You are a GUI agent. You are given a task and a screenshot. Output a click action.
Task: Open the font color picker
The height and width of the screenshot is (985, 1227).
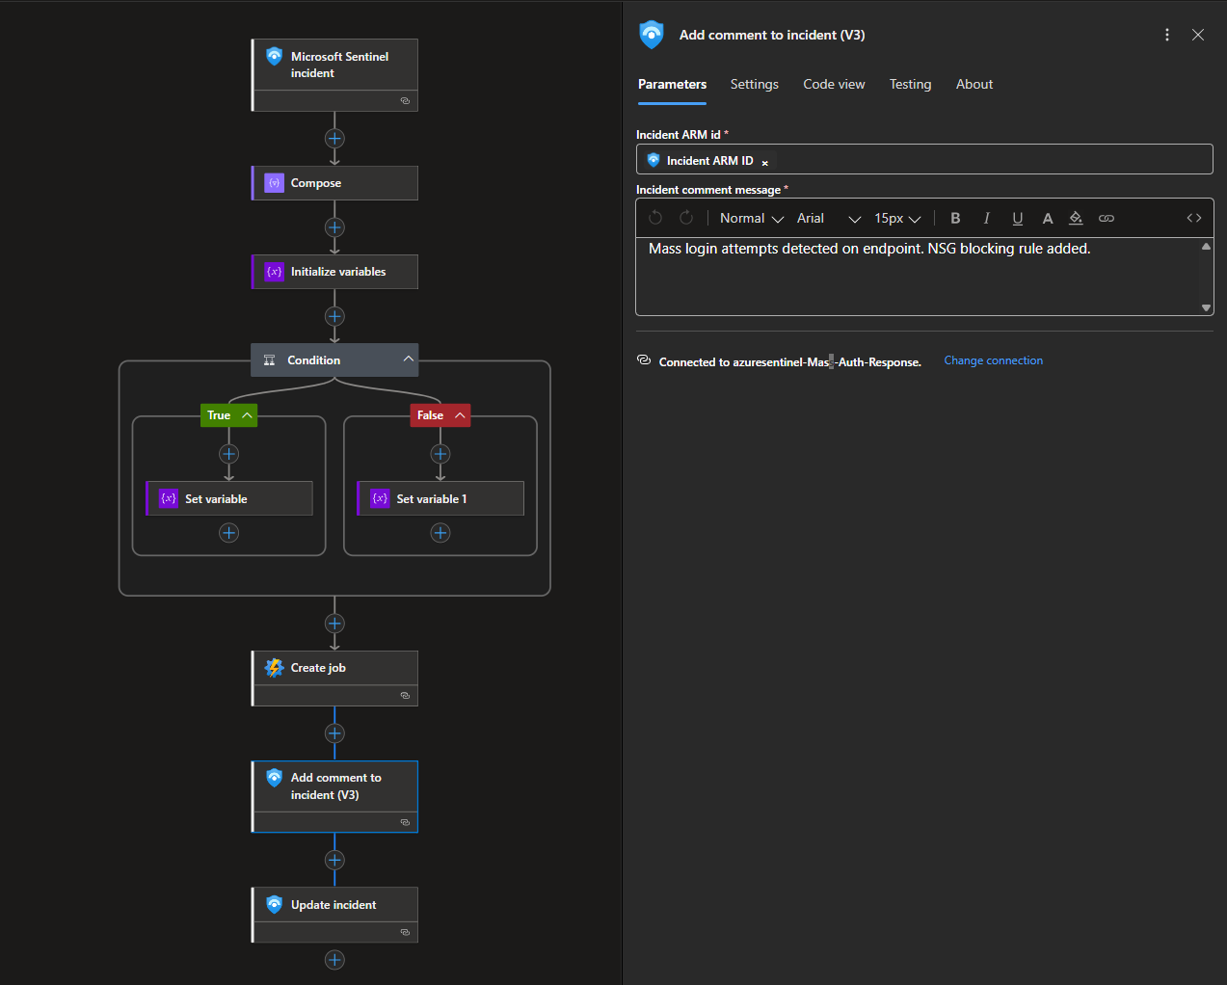click(x=1047, y=219)
